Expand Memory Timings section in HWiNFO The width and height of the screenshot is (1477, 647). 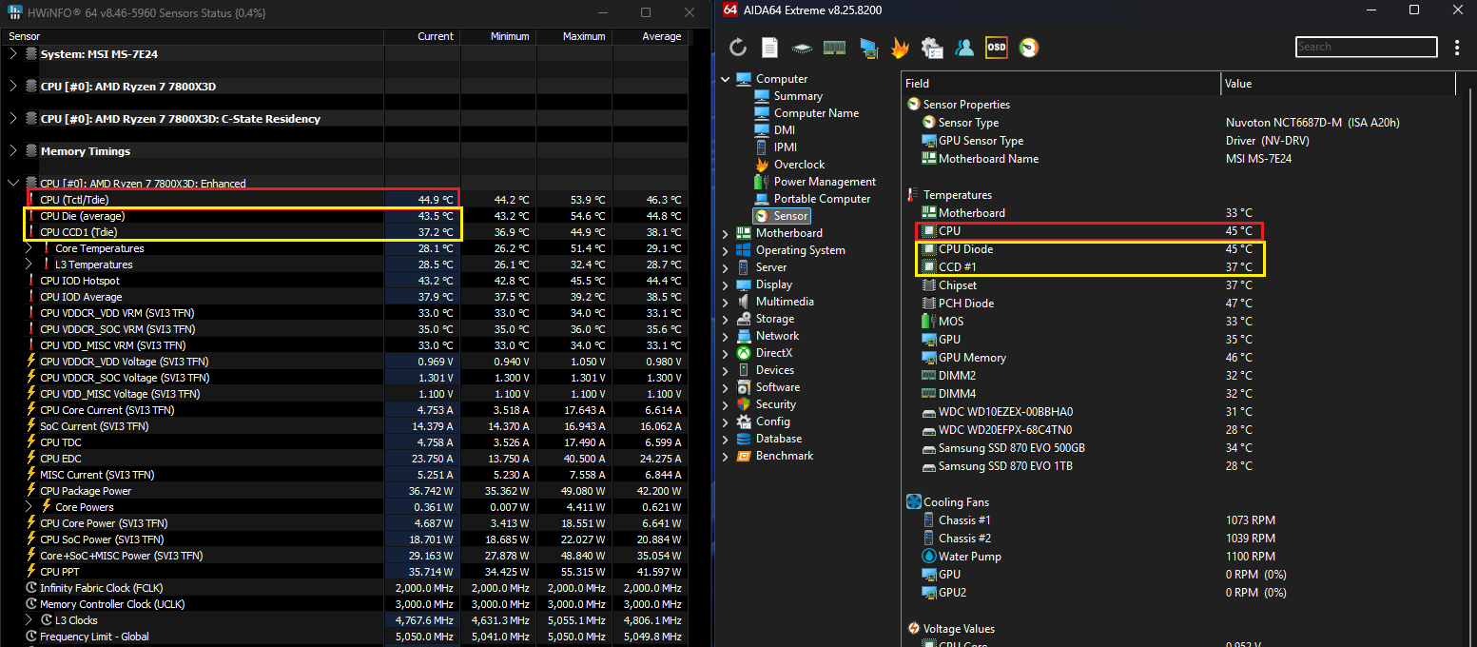pyautogui.click(x=13, y=151)
